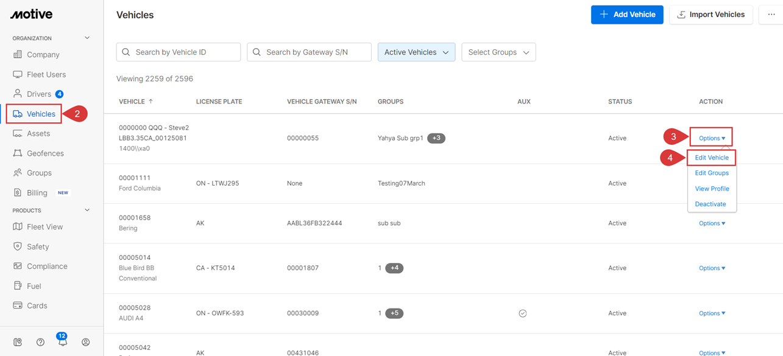Image resolution: width=783 pixels, height=356 pixels.
Task: Click the Search by Vehicle ID field
Action: 178,52
